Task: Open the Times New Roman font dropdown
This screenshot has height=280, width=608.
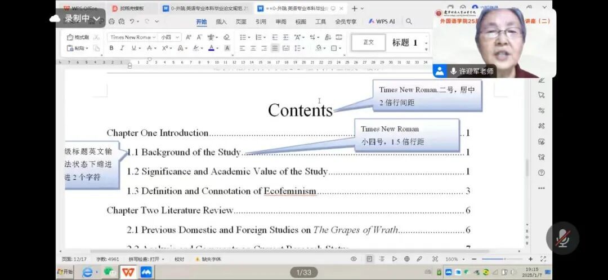Action: (132, 37)
